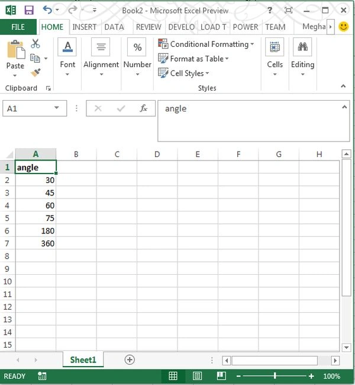Expand the Number group button
Image resolution: width=355 pixels, height=385 pixels.
(137, 57)
